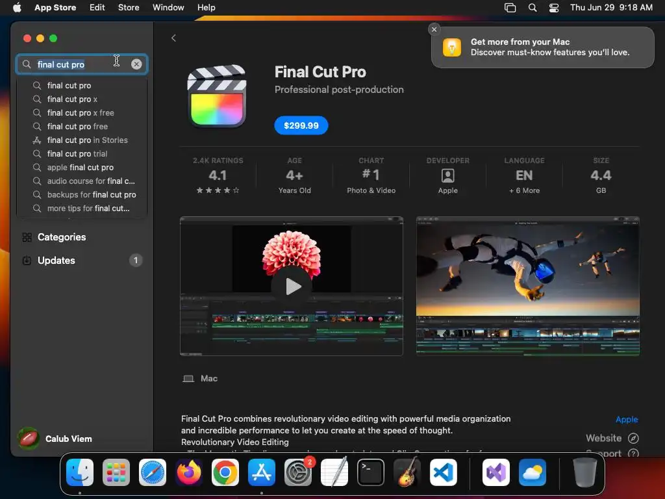Click the date and time clock
The width and height of the screenshot is (665, 499).
coord(611,7)
